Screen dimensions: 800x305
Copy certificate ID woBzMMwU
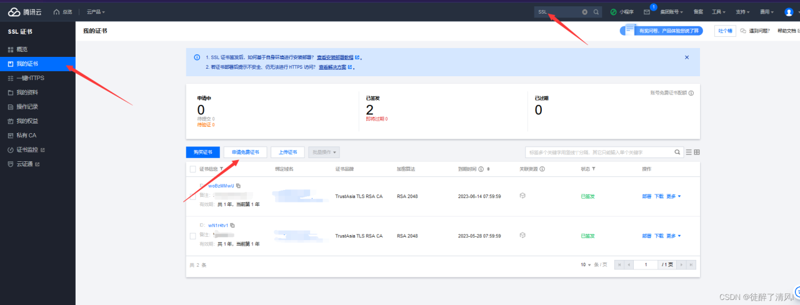[238, 186]
